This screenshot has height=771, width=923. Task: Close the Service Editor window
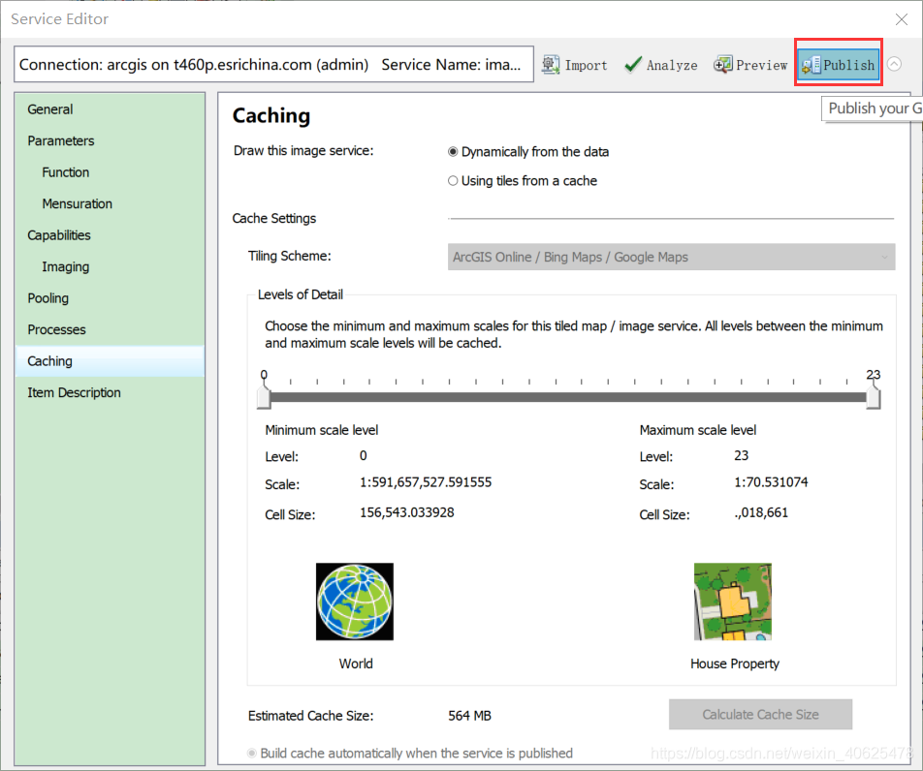point(902,19)
